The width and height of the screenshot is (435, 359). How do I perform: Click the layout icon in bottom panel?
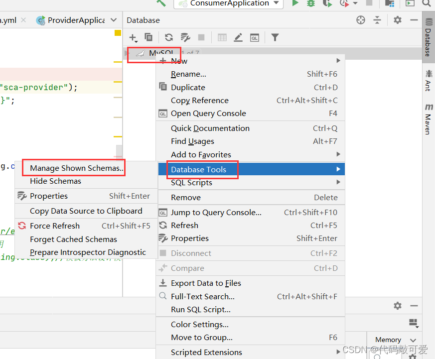(x=414, y=323)
